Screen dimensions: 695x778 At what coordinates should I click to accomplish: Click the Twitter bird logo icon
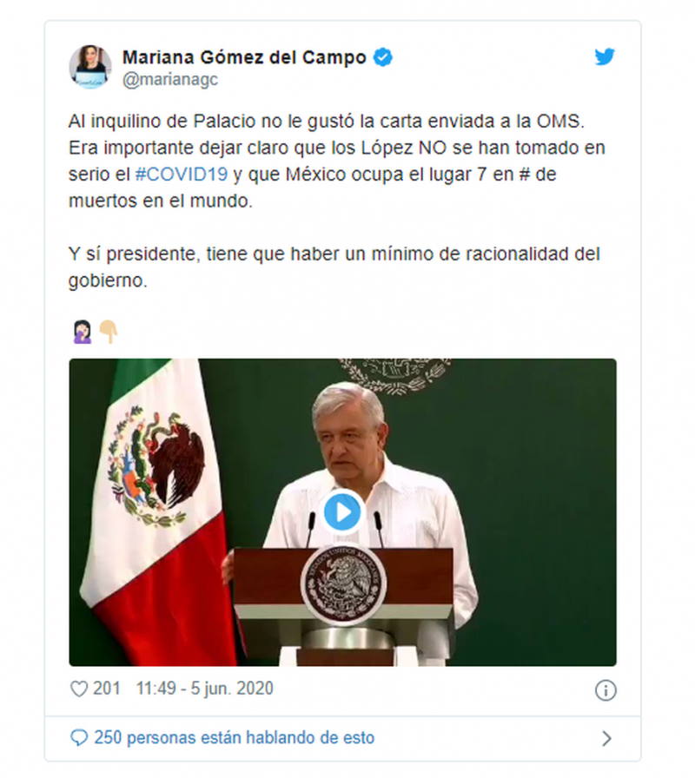point(605,56)
